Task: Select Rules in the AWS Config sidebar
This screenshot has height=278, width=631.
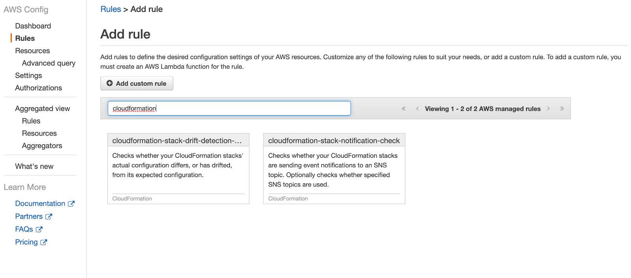Action: point(25,38)
